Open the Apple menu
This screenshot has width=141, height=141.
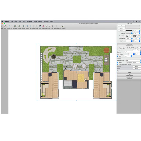coord(2,21)
